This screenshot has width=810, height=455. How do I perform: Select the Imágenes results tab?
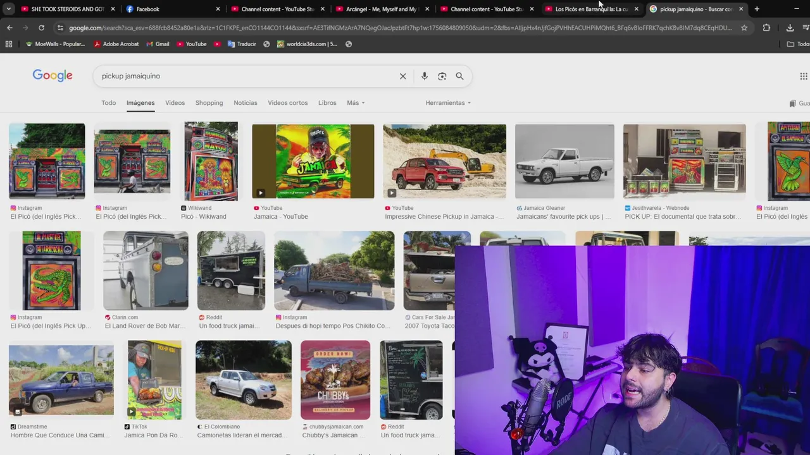click(140, 103)
